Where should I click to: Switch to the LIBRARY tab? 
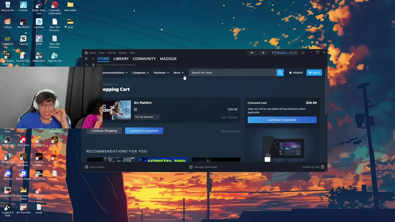(121, 59)
